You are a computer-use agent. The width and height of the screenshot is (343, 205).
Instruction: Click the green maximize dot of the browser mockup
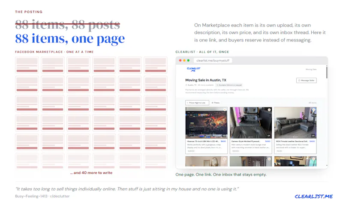point(188,60)
